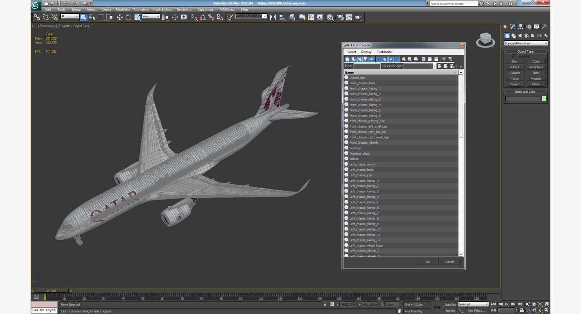Screen dimensions: 581x314
Task: Switch to the Display command panel
Action: [x=537, y=27]
